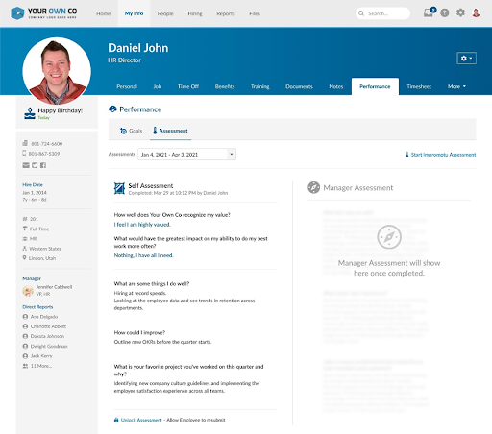
Task: Open the inbox notifications icon
Action: (x=429, y=12)
